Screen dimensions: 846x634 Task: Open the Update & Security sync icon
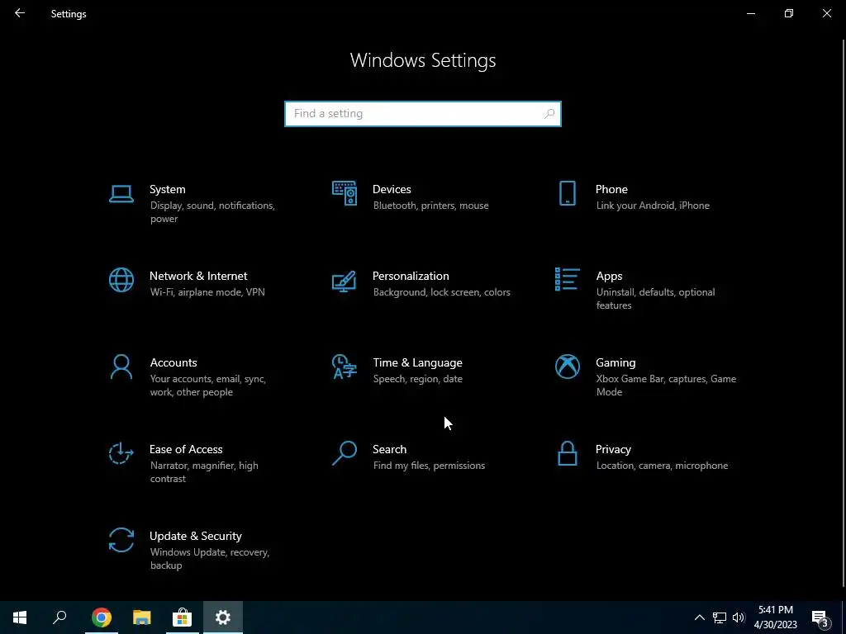[x=121, y=540]
